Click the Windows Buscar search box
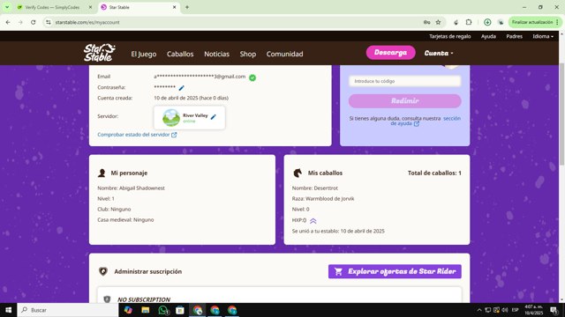 pos(68,310)
